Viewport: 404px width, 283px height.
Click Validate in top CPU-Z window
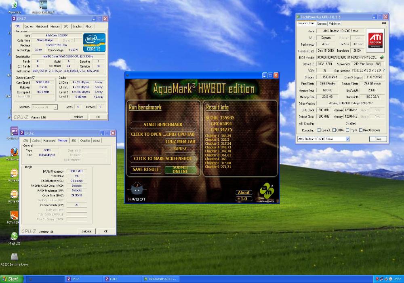tap(79, 117)
